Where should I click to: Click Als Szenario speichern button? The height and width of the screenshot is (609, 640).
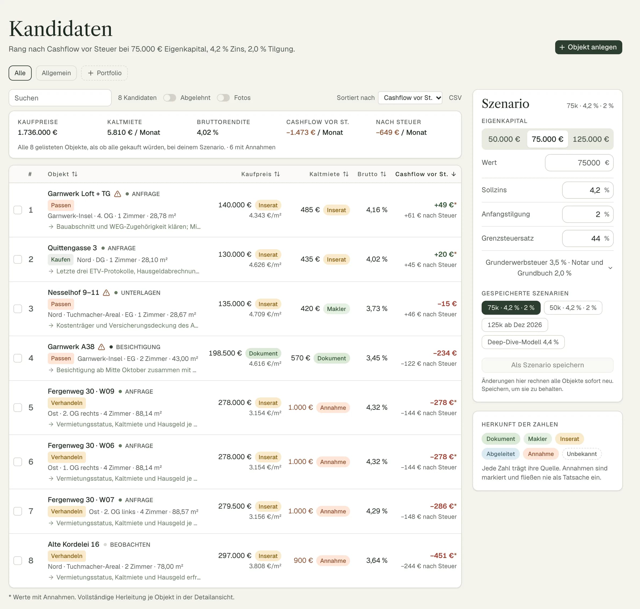click(x=547, y=365)
